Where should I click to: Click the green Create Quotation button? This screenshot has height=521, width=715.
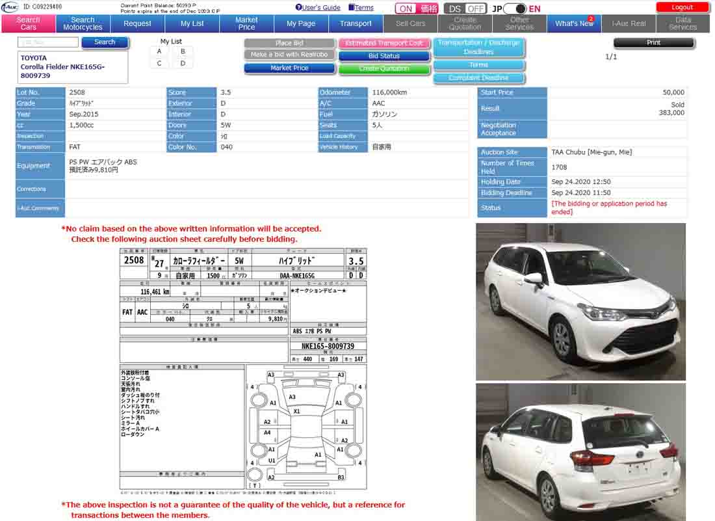pos(384,68)
